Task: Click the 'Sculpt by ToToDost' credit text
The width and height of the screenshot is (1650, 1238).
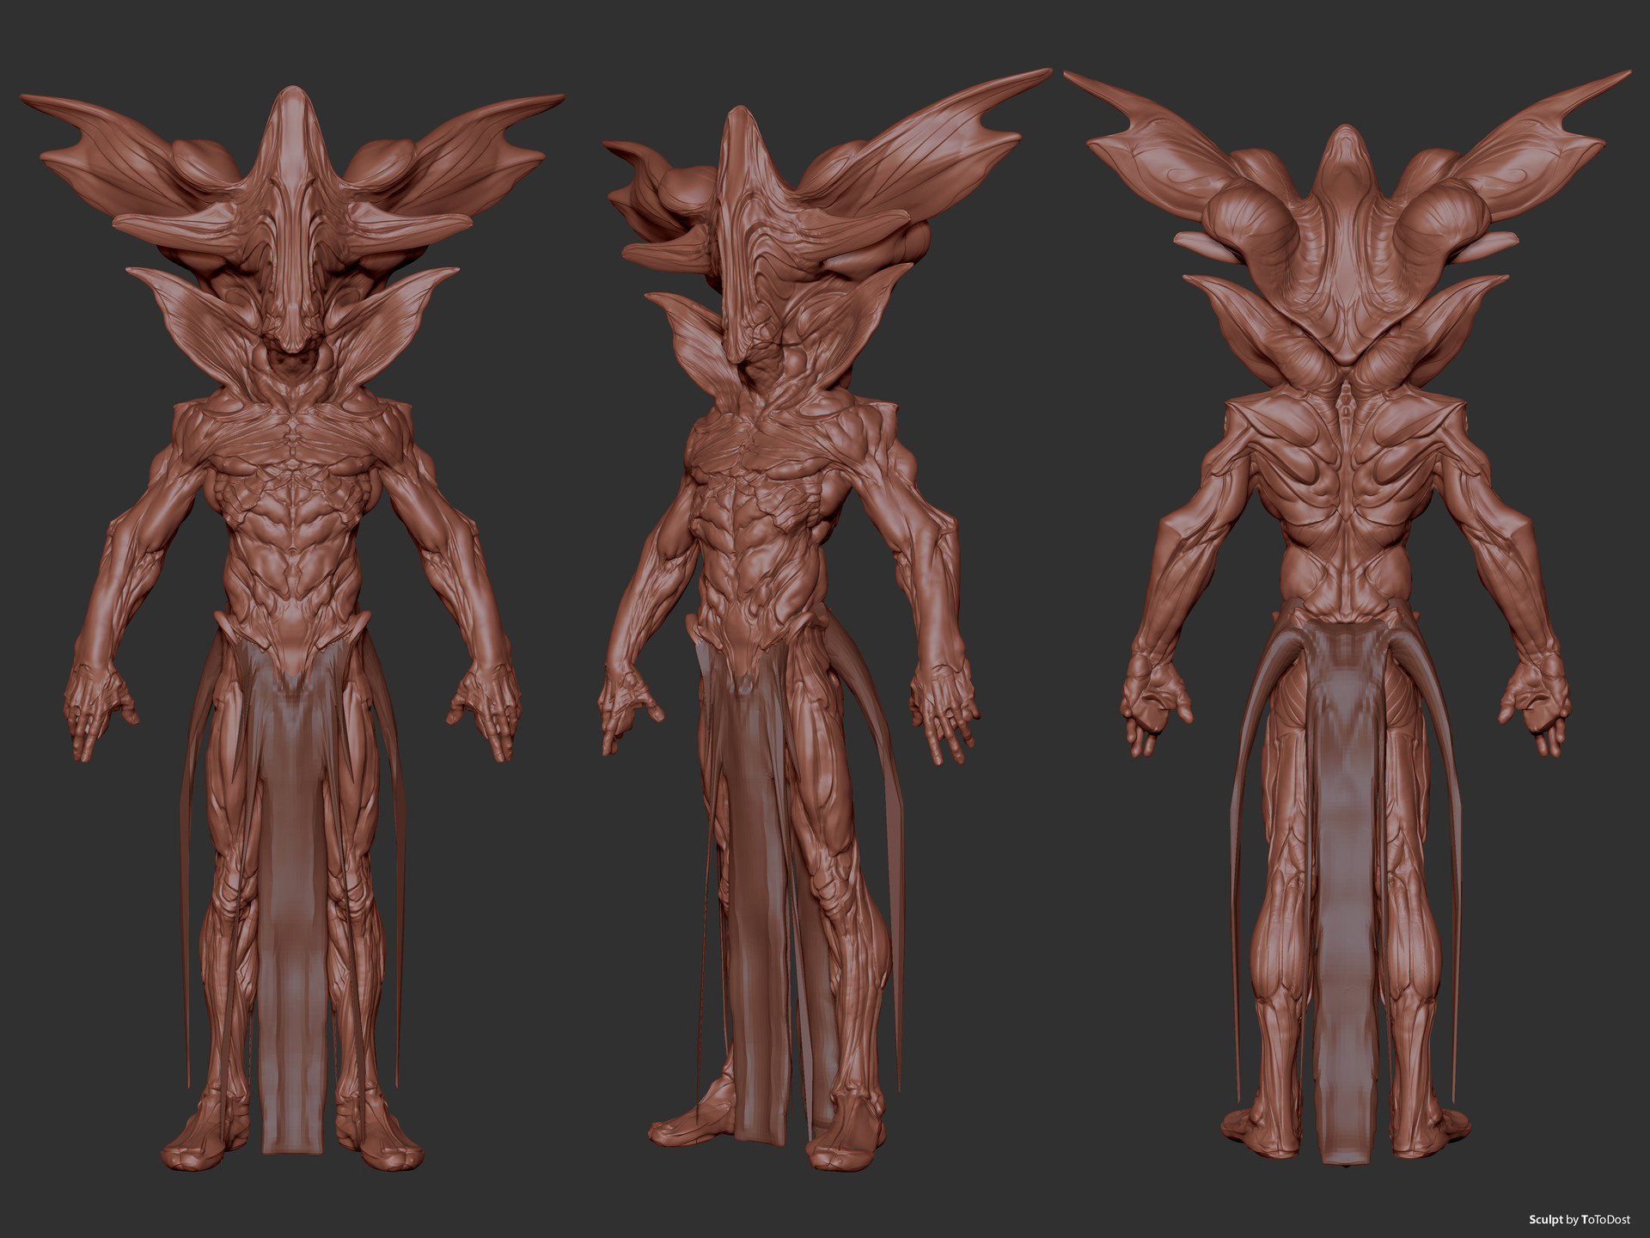Action: pyautogui.click(x=1579, y=1219)
